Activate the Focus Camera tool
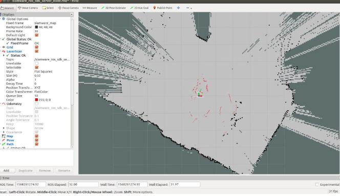The height and width of the screenshot is (196, 340). tap(68, 8)
